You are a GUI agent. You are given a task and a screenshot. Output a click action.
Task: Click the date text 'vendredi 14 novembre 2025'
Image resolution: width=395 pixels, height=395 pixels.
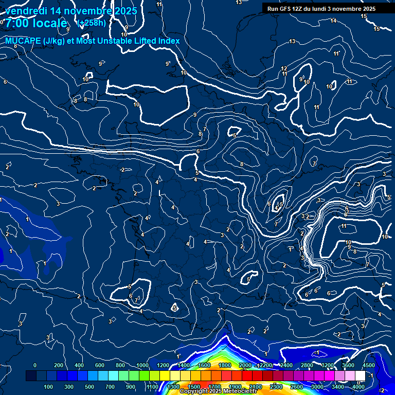[x=71, y=11]
